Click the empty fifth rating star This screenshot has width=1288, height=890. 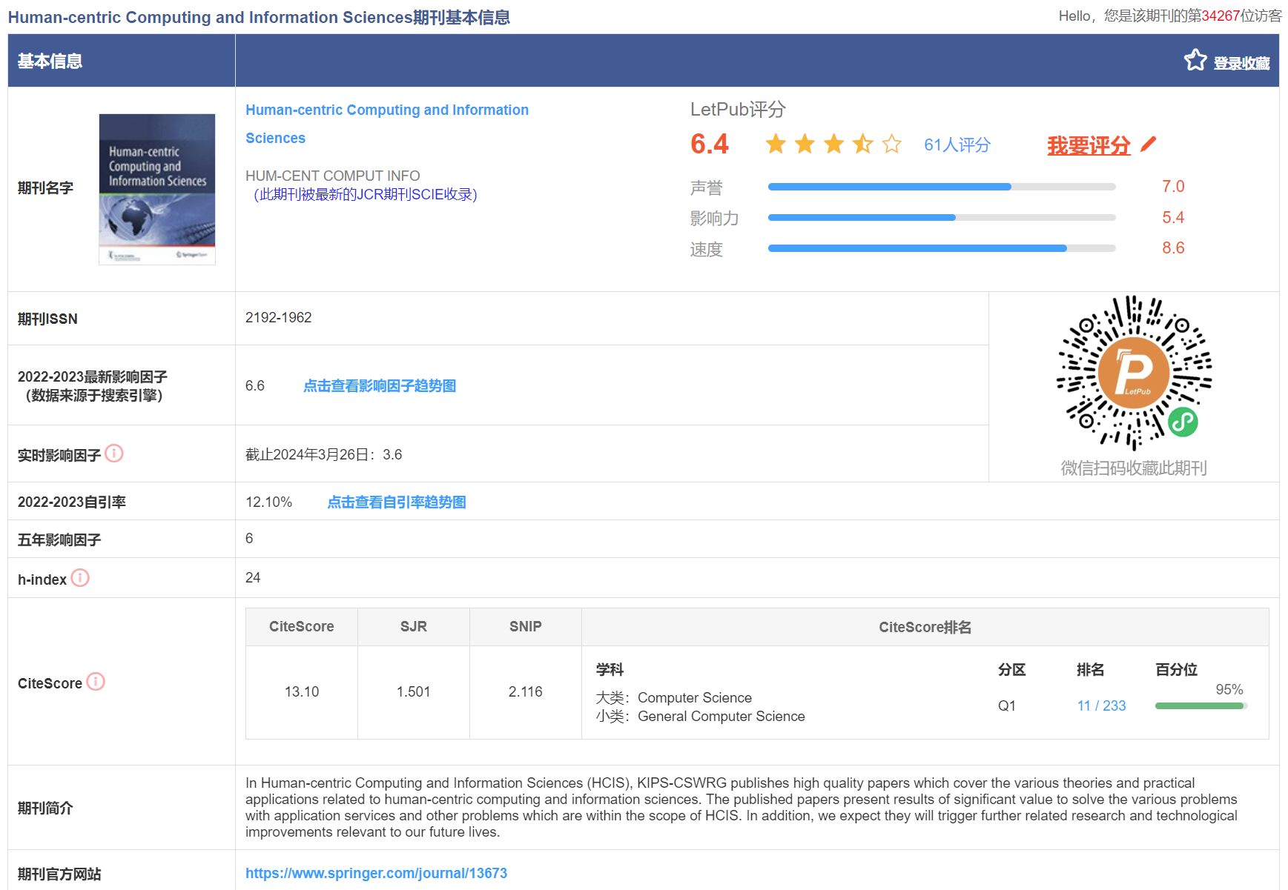(x=891, y=144)
